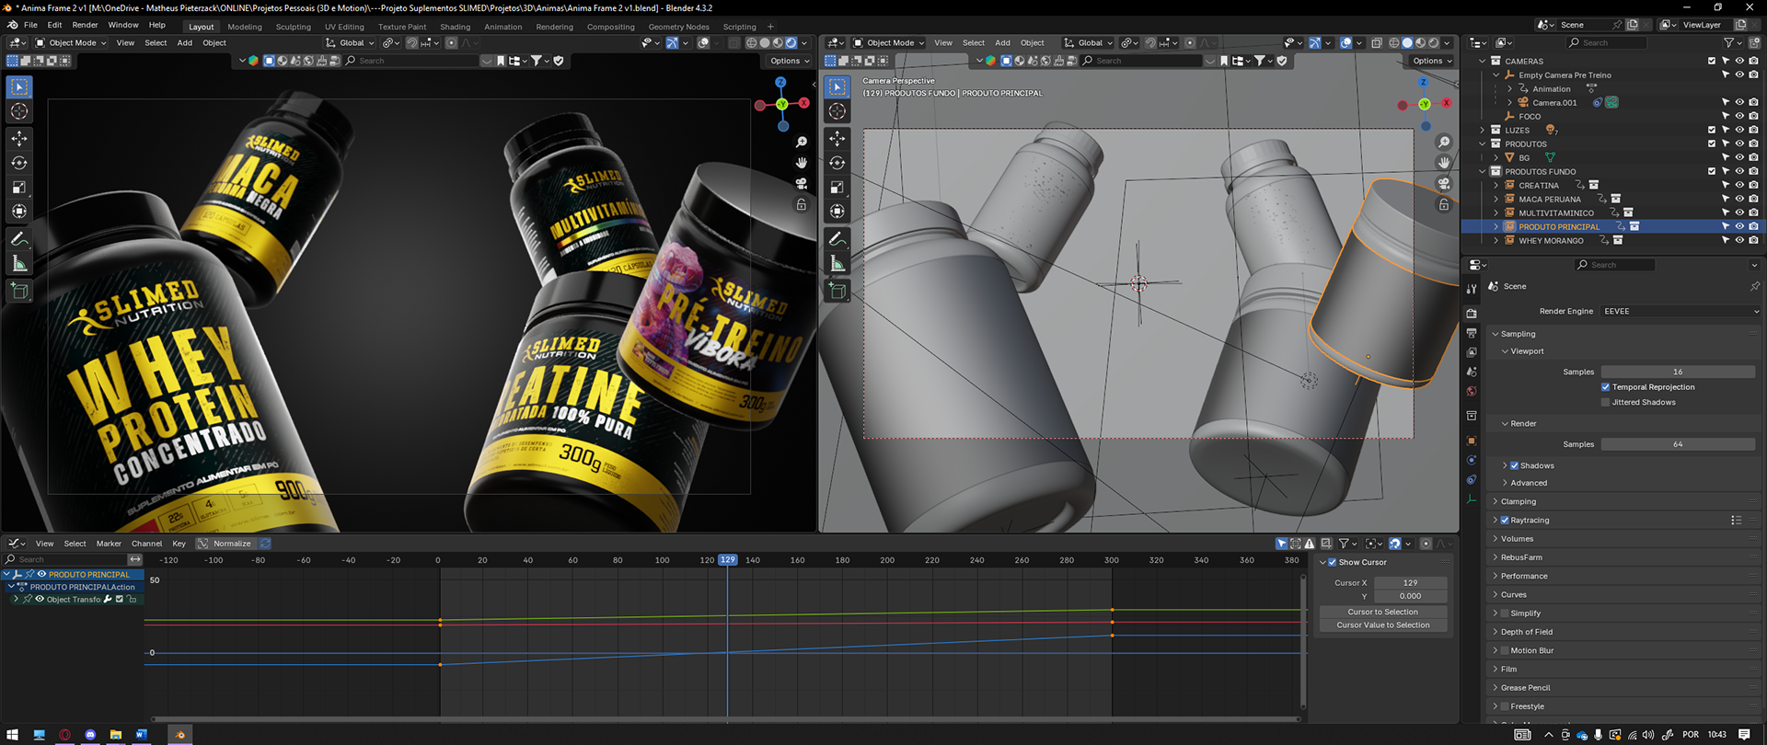This screenshot has height=745, width=1767.
Task: Select the Annotate tool in left viewport
Action: (19, 239)
